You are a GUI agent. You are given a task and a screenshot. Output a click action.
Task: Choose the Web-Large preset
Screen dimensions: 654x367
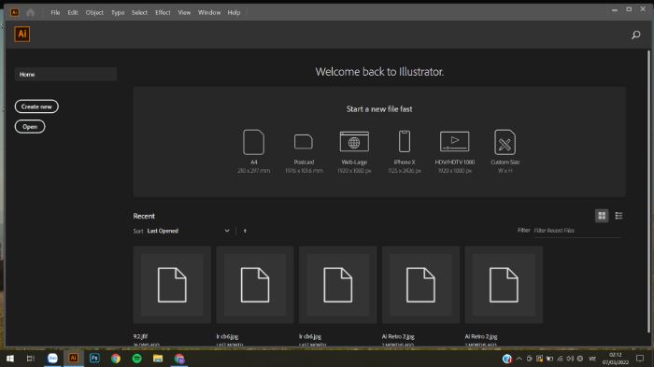(354, 151)
